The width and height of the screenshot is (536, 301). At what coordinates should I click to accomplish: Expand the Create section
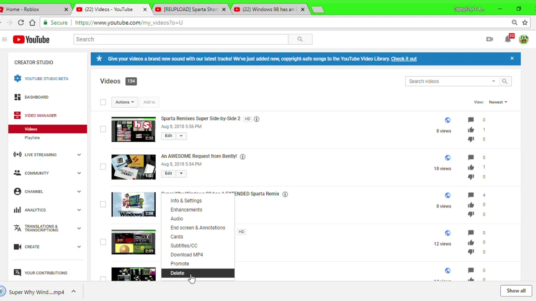coord(79,247)
